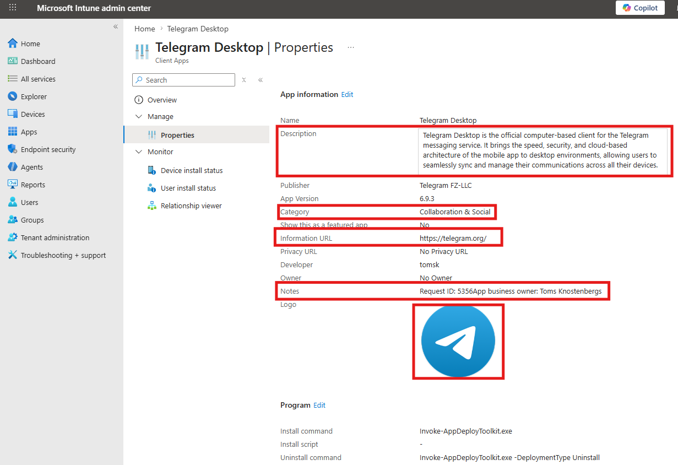Click the Properties sliders icon in menu
678x465 pixels.
click(152, 135)
